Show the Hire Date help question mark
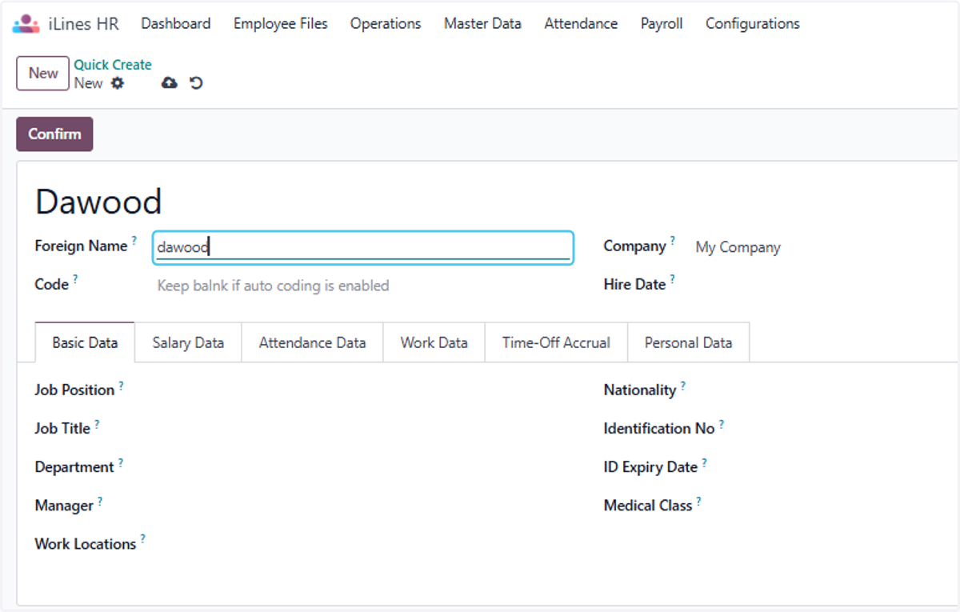This screenshot has width=960, height=612. coord(672,278)
